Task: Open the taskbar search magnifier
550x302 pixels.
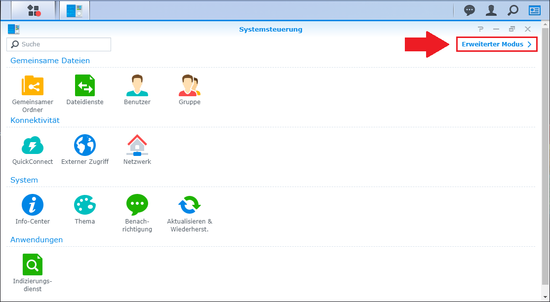Action: (x=513, y=10)
